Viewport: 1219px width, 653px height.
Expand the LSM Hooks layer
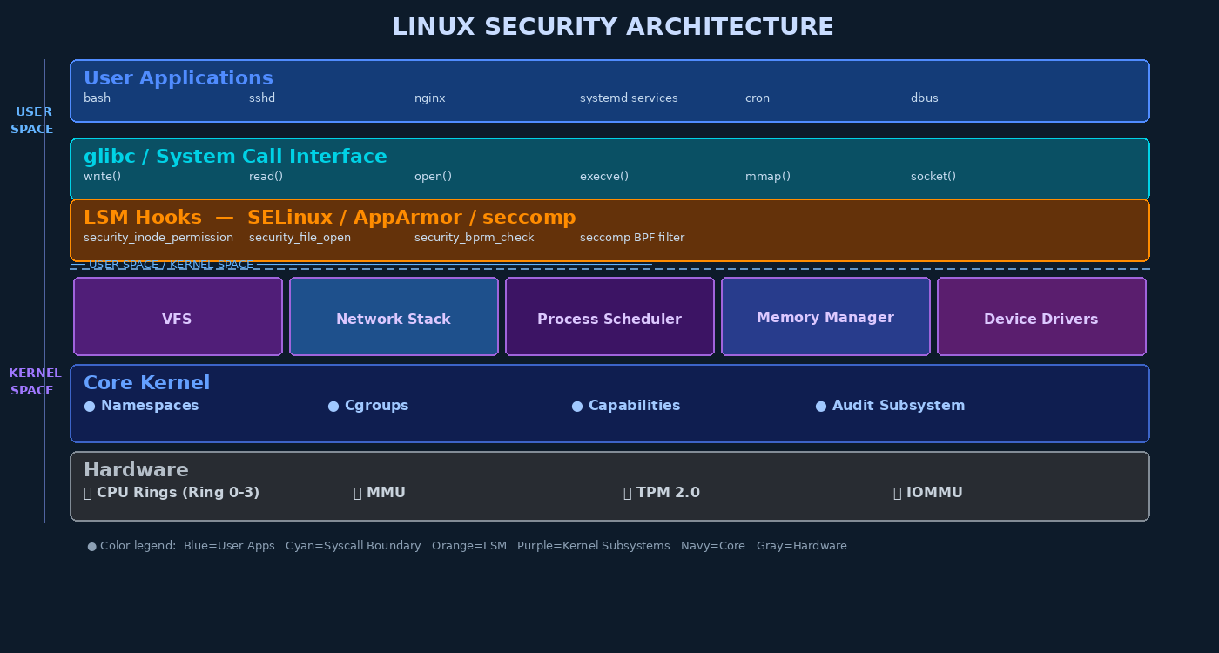pos(609,229)
